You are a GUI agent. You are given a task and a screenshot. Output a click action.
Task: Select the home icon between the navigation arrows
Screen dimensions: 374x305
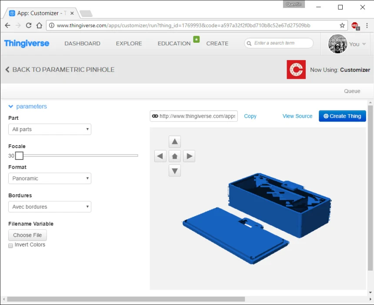[174, 156]
